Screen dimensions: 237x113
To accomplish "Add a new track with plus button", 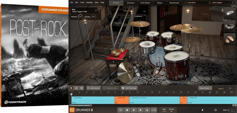I will [230, 88].
